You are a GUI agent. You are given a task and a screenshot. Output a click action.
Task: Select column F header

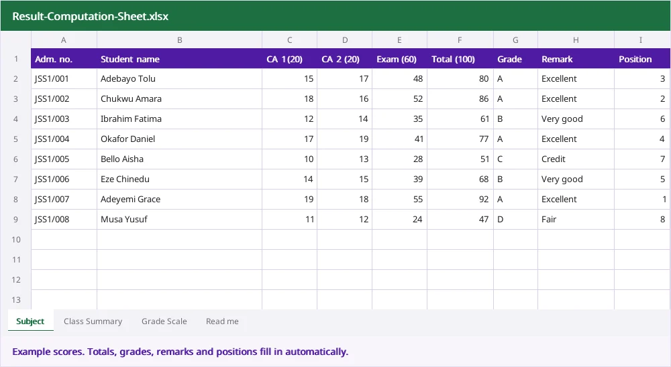pyautogui.click(x=460, y=40)
